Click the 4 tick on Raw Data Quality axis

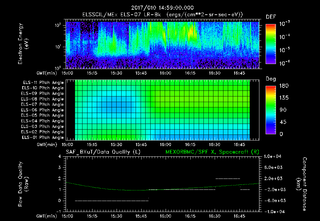click(x=60, y=157)
